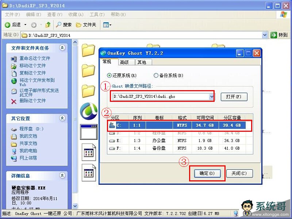Click the publish to Web globe icon

[14, 81]
